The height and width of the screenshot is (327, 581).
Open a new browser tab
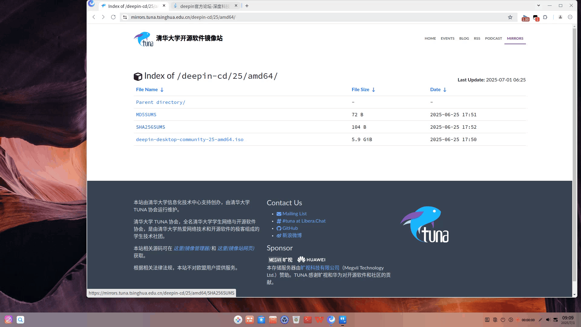pos(247,6)
